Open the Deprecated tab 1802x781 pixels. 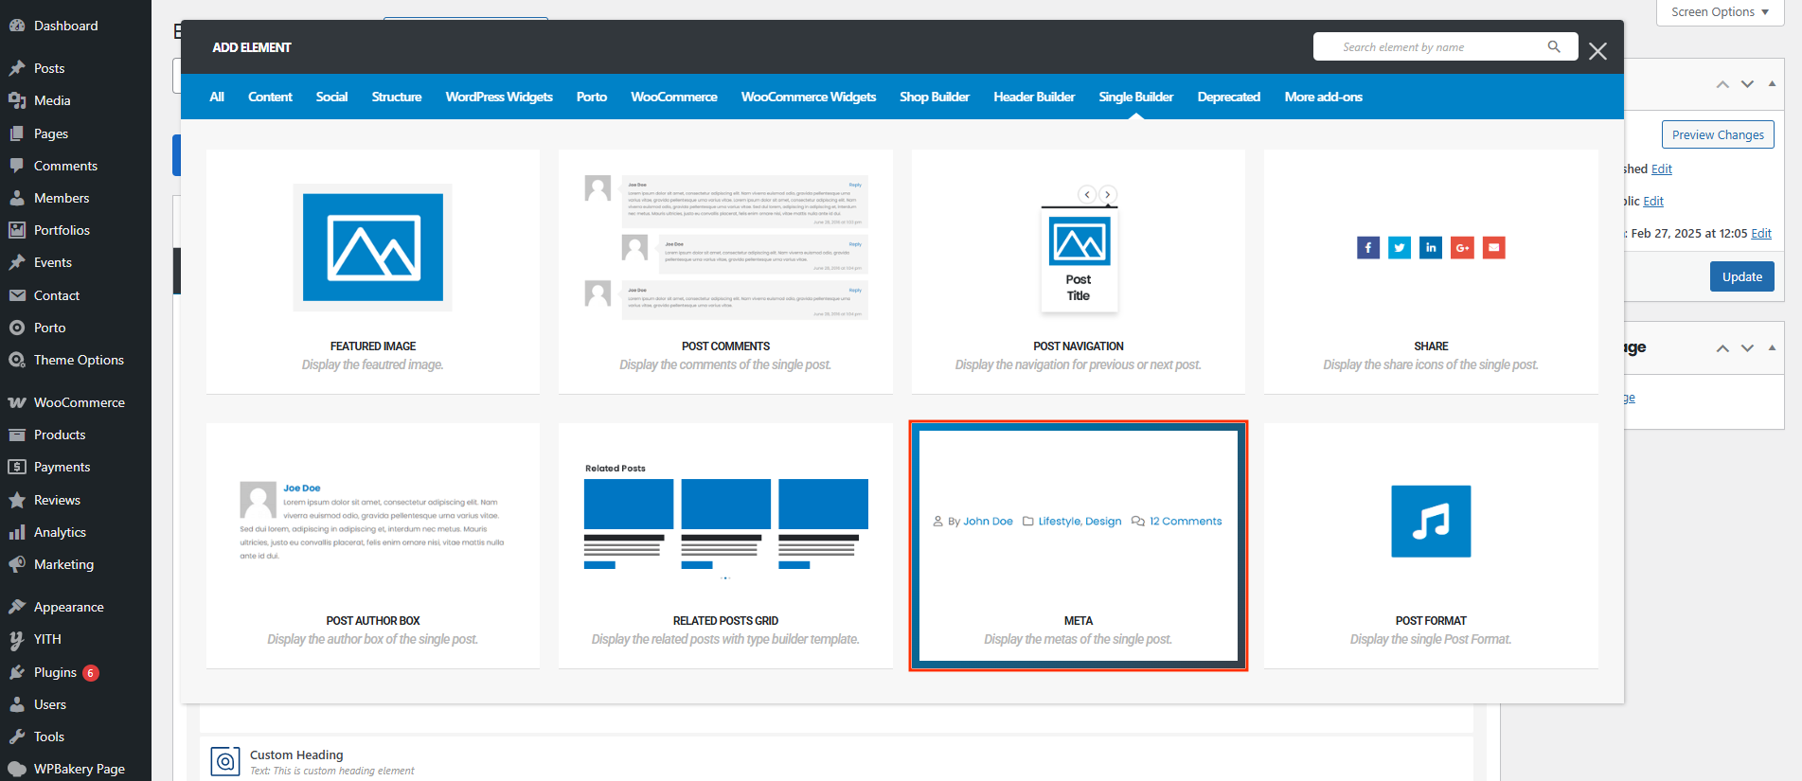pos(1229,97)
